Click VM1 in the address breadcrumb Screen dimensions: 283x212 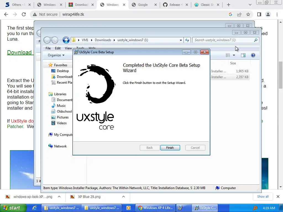click(x=85, y=40)
